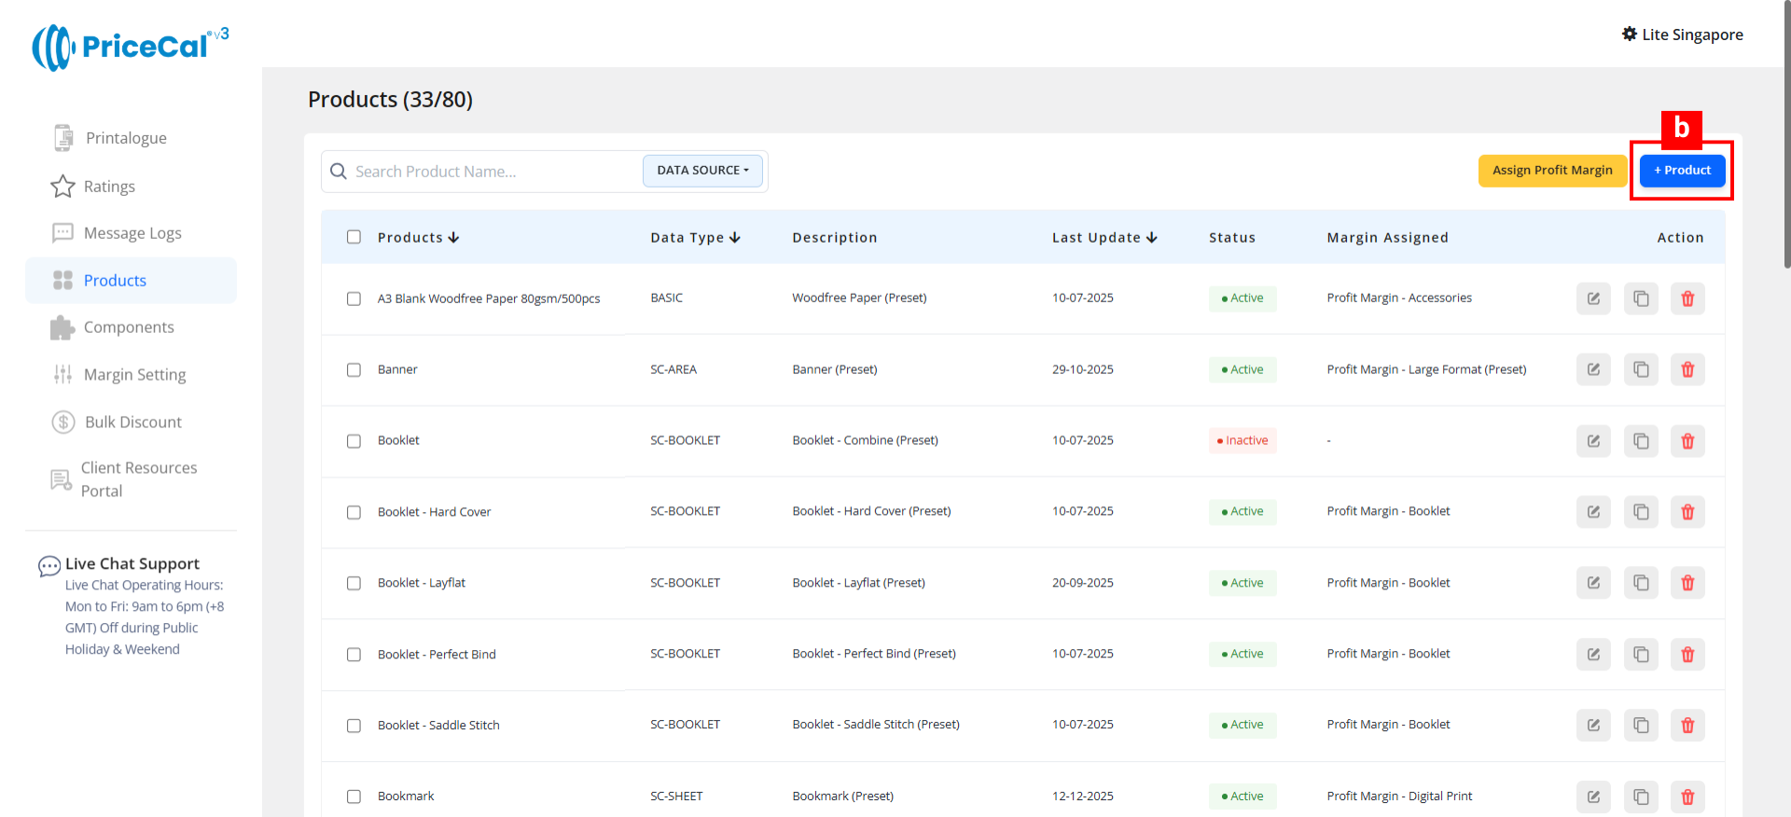Click the trash icon for Booklet - Layflat
Viewport: 1791px width, 817px height.
1687,583
